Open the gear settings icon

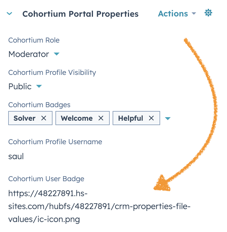point(208,13)
